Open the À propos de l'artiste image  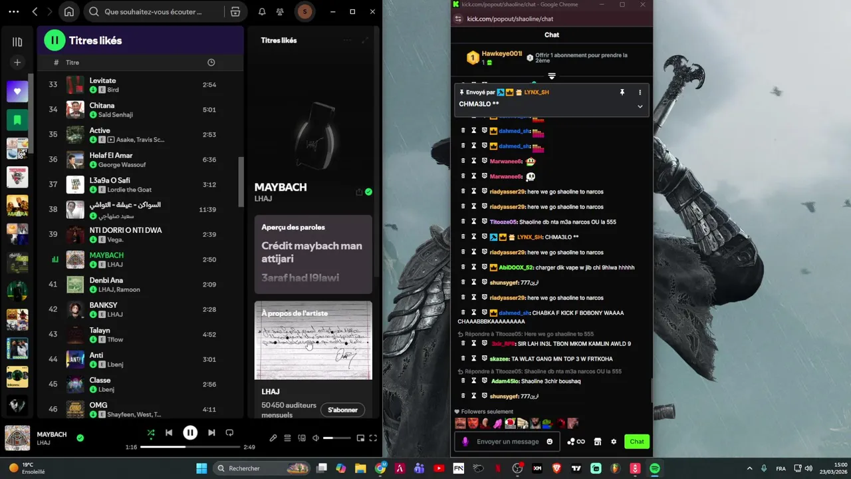[313, 341]
